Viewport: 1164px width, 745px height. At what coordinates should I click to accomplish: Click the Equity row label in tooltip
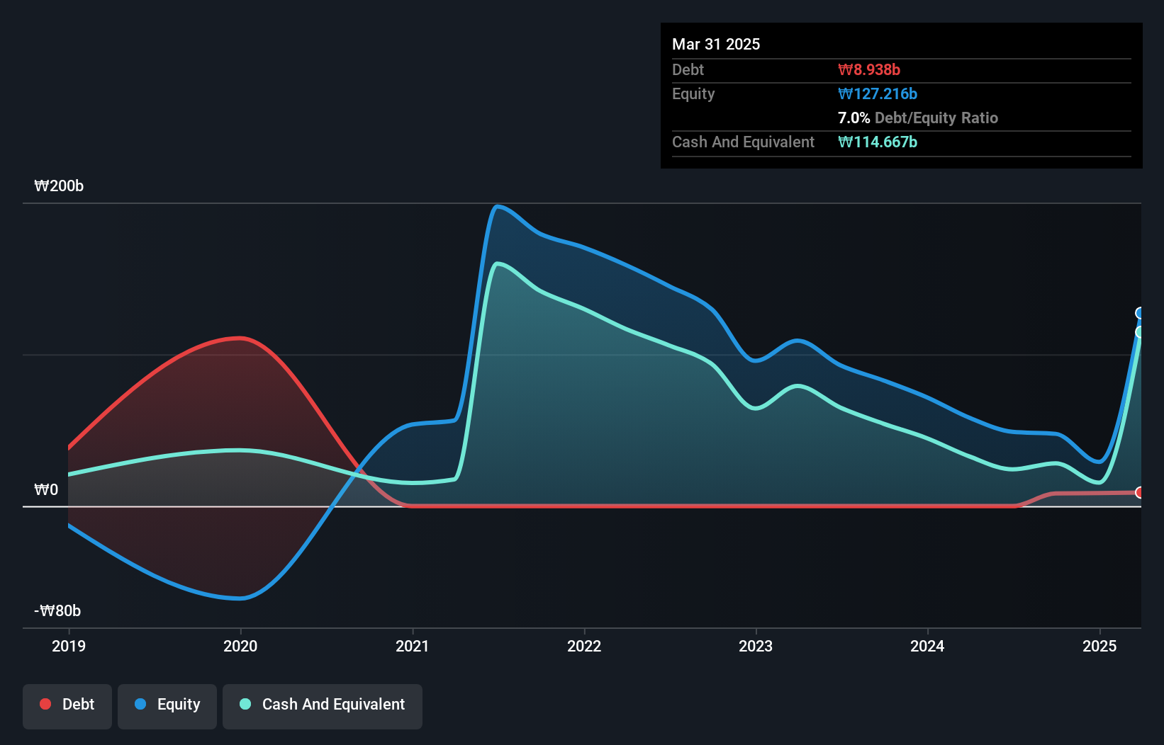tap(693, 94)
